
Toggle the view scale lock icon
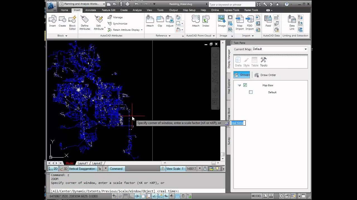(205, 169)
